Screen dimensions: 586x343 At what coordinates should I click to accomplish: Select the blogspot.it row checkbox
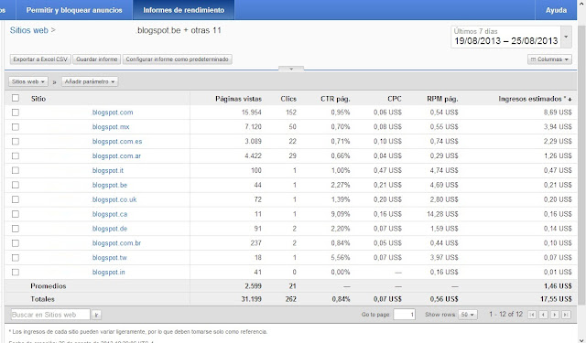tap(16, 170)
